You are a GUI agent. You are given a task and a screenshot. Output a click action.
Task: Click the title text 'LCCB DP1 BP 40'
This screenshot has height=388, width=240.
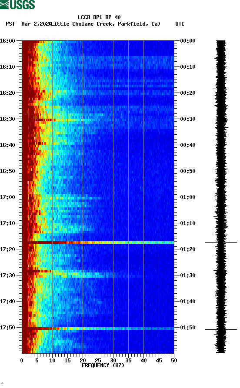(x=99, y=17)
